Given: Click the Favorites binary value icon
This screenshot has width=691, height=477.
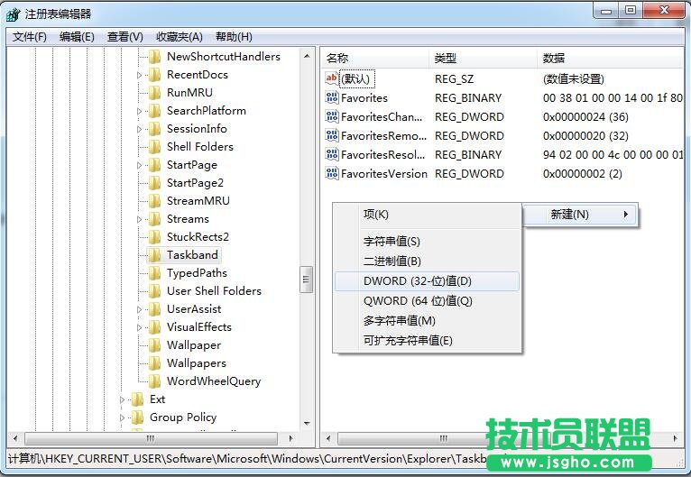Looking at the screenshot, I should [x=331, y=97].
